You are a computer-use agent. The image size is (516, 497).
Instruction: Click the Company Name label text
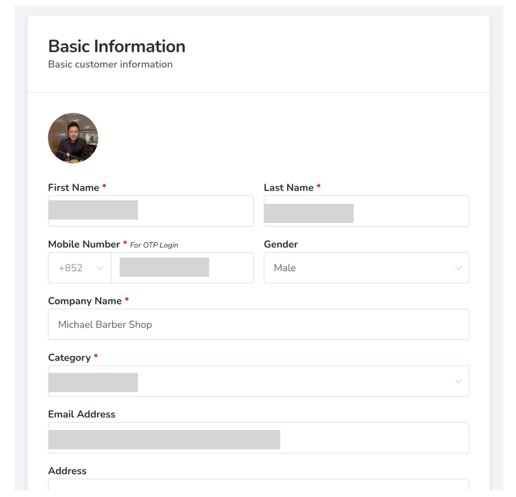(x=85, y=301)
